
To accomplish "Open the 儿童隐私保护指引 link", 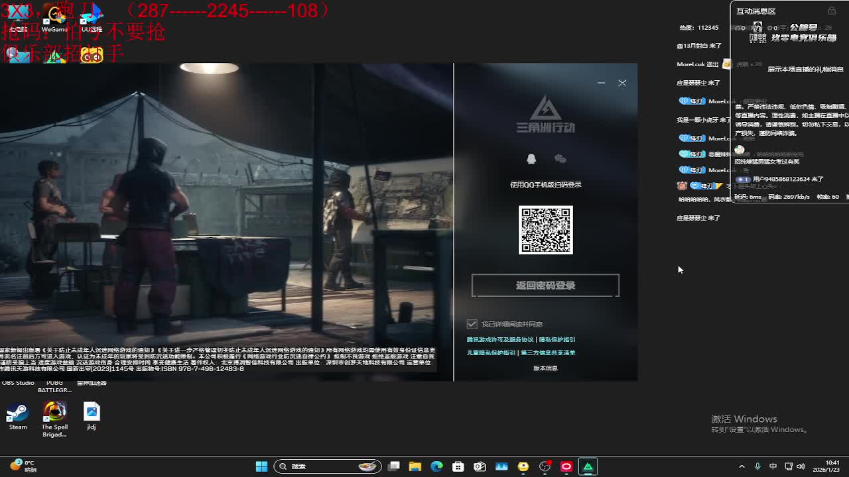I will [491, 352].
